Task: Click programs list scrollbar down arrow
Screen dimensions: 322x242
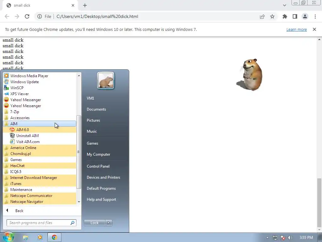Action: point(79,202)
